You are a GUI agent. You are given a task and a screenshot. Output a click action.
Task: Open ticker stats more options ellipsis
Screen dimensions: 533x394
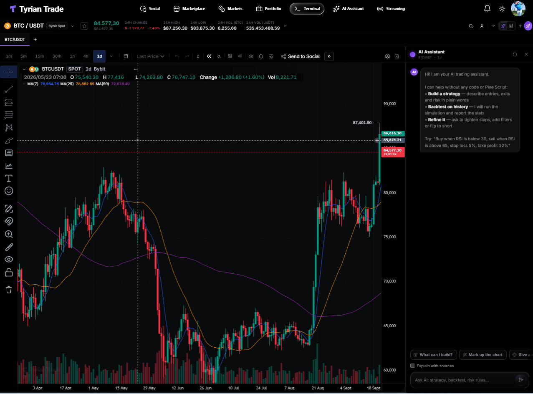[x=285, y=26]
